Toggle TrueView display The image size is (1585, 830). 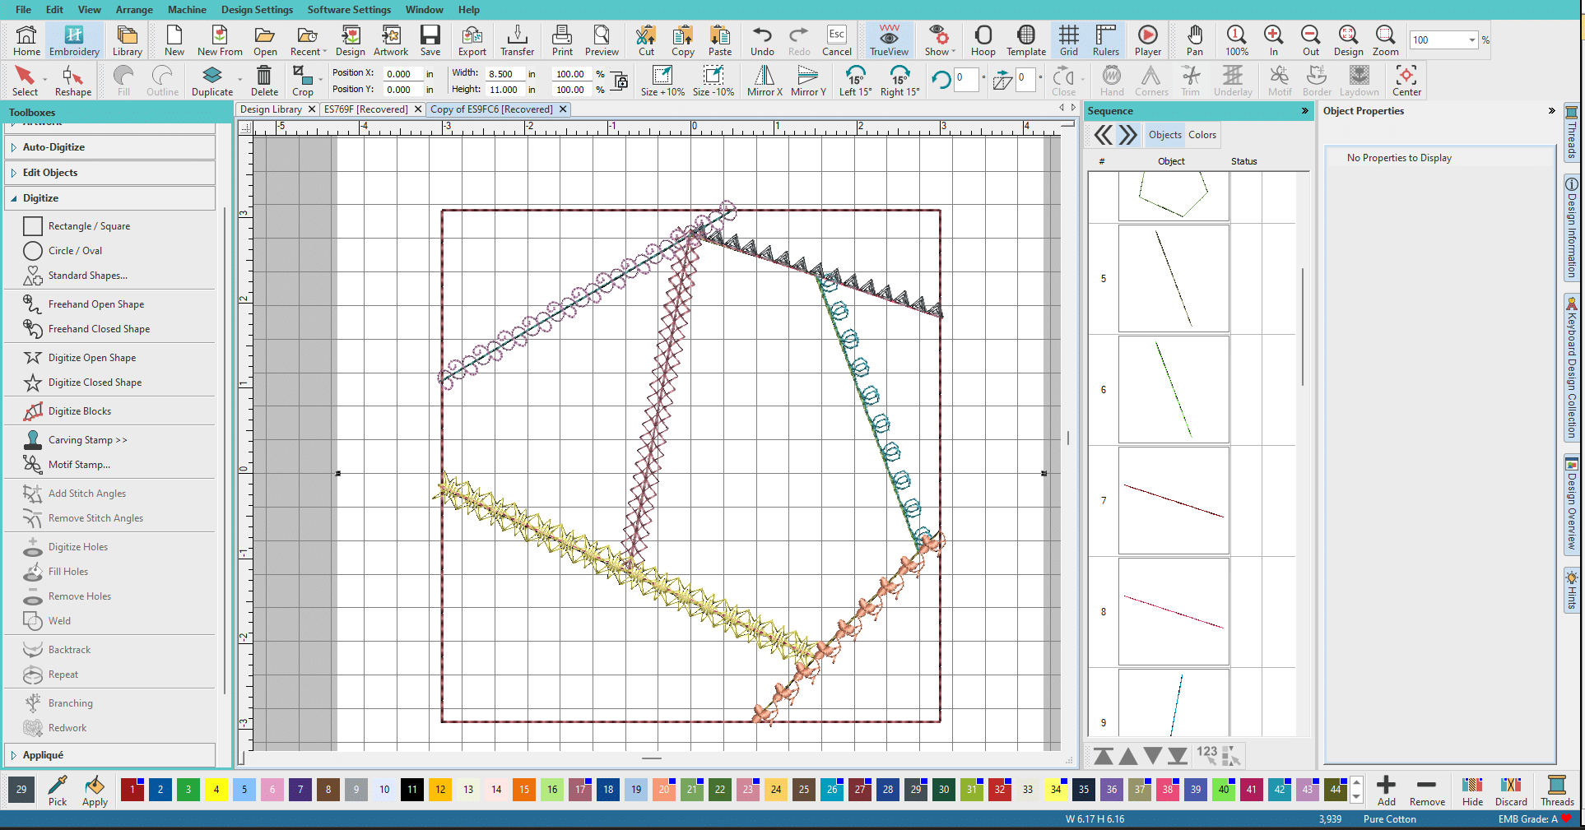pyautogui.click(x=889, y=39)
